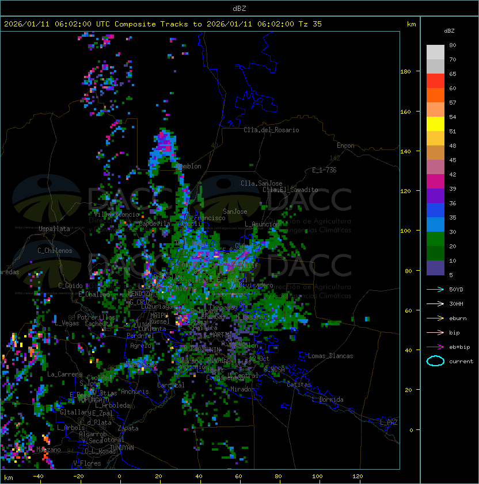Click the Clla.SanJose place label
479x484 pixels.
(261, 183)
